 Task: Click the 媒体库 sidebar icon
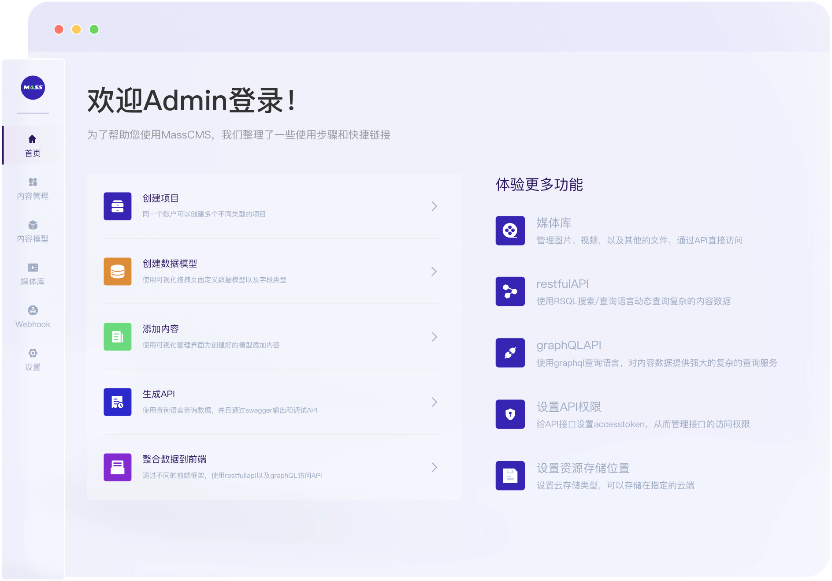33,268
